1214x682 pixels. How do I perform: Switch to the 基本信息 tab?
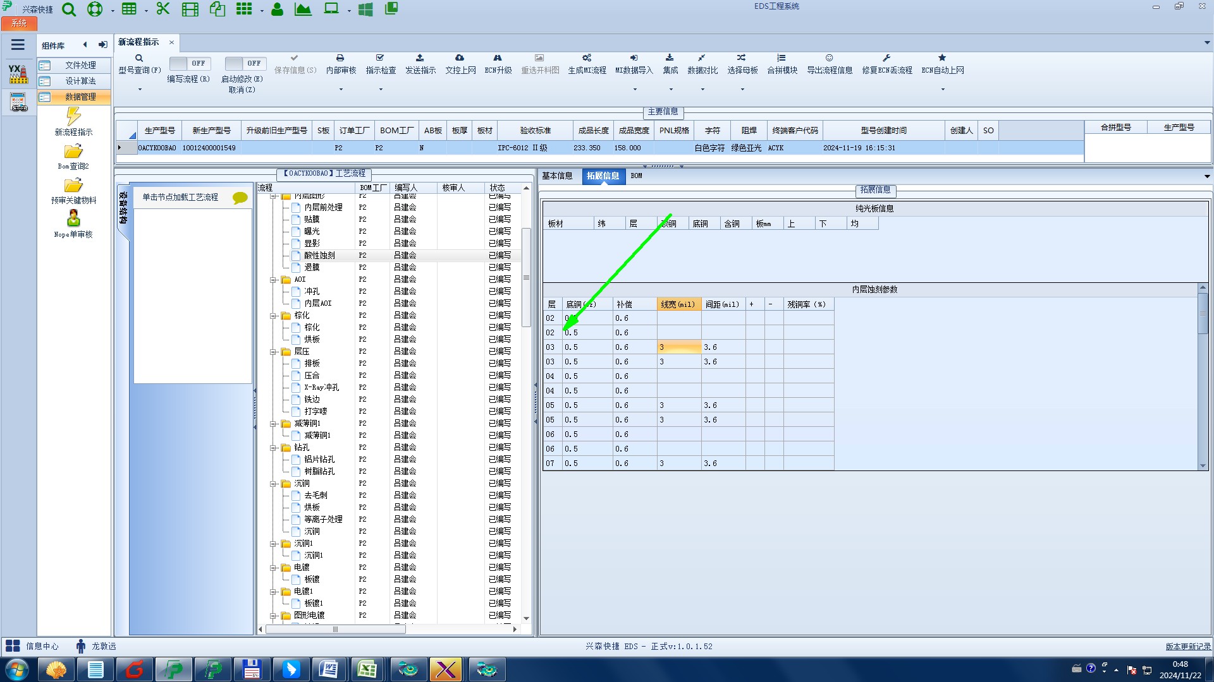[557, 176]
